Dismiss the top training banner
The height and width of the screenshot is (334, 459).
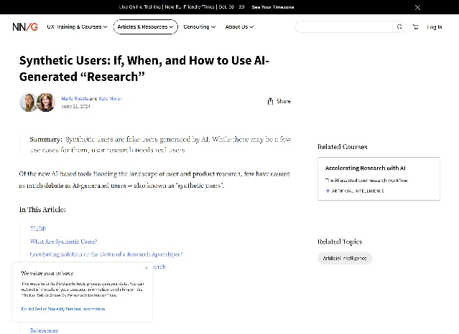[x=418, y=7]
